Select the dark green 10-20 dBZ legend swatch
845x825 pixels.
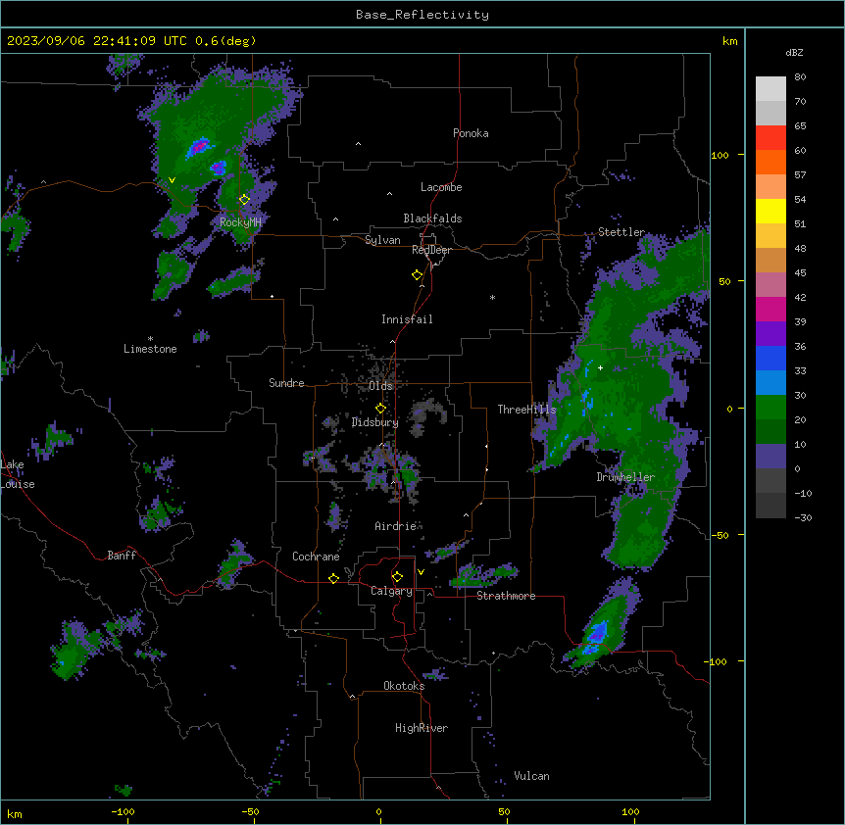click(x=770, y=432)
